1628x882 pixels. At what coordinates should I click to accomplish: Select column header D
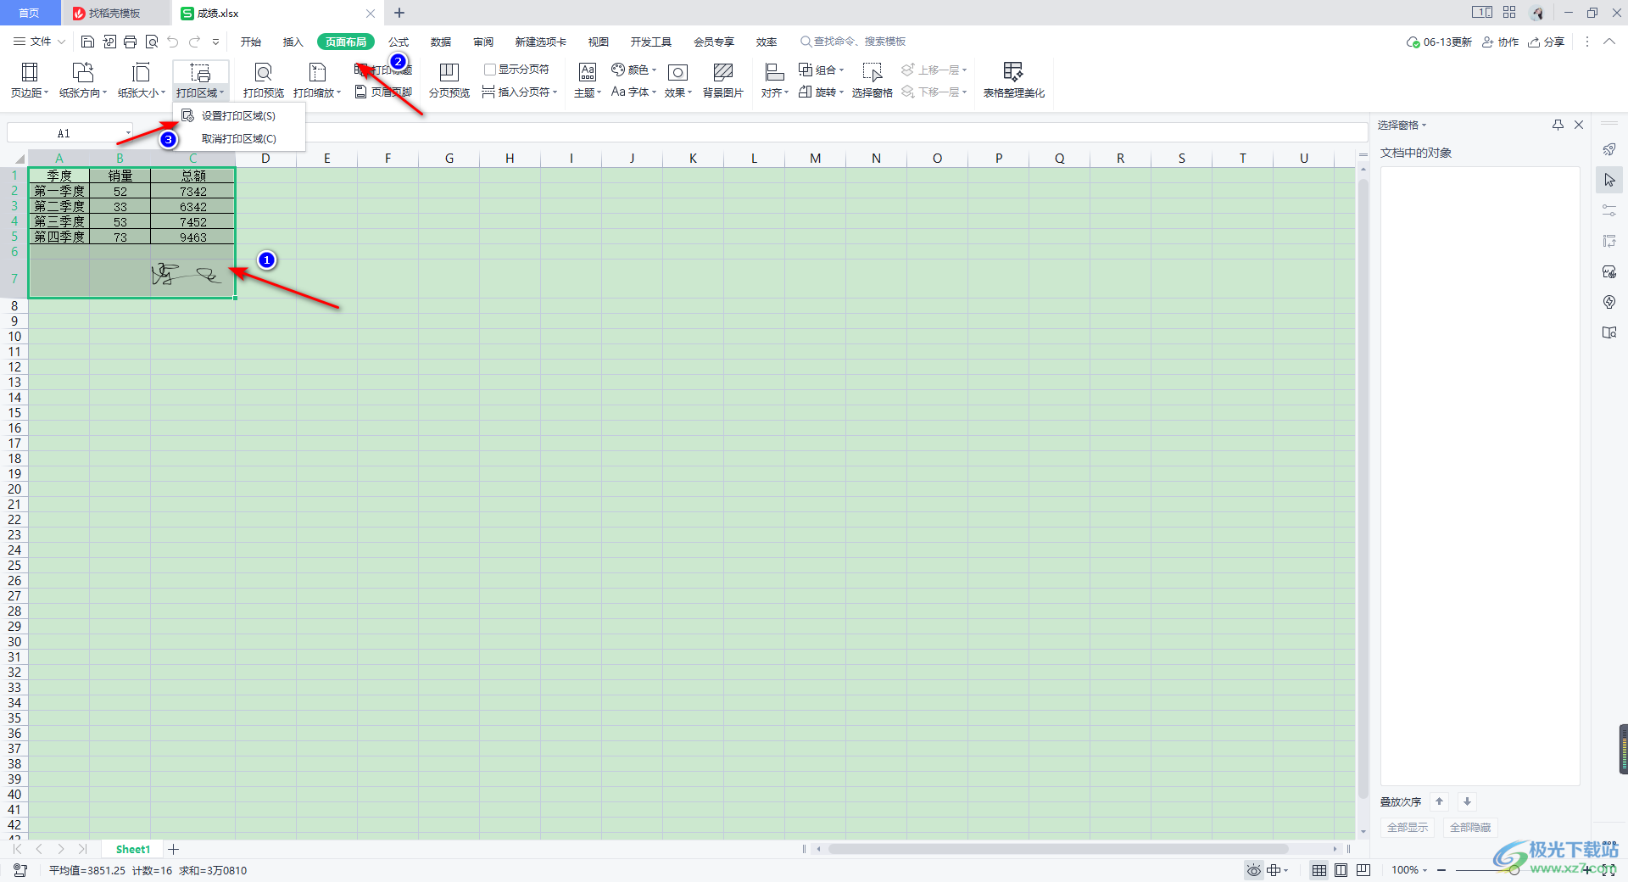click(265, 159)
